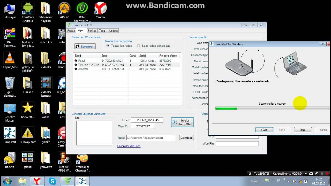331x186 pixels.
Task: Click the Ruta path field
Action: point(151,138)
